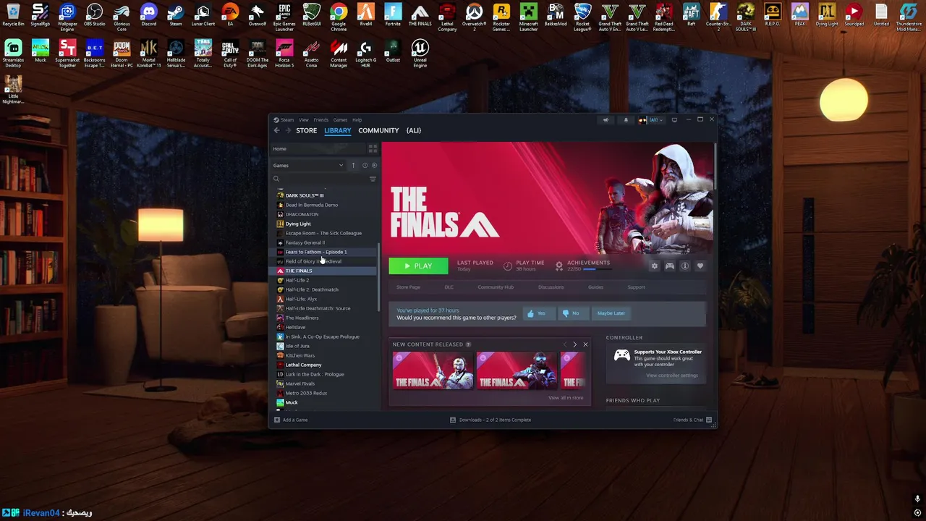Switch to the COMMUNITY tab

point(378,130)
